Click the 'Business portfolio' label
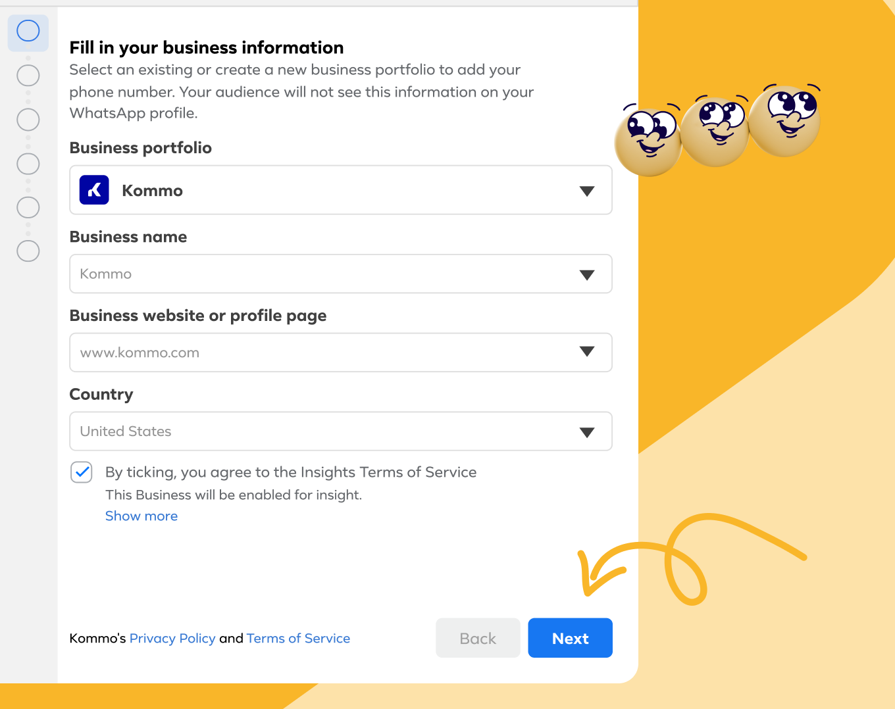Image resolution: width=895 pixels, height=709 pixels. pos(141,148)
